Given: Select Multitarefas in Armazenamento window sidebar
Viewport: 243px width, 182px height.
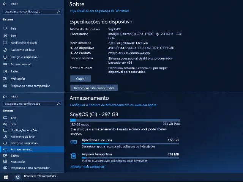Looking at the screenshot, I should [18, 162].
